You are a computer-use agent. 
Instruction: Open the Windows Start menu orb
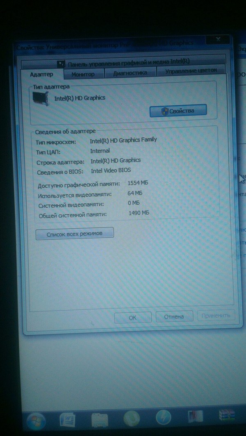[x=36, y=420]
